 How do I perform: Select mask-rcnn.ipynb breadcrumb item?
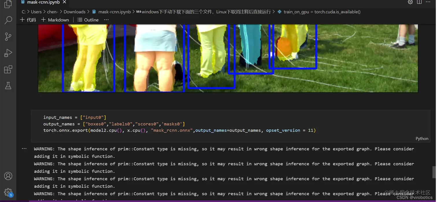tap(112, 12)
